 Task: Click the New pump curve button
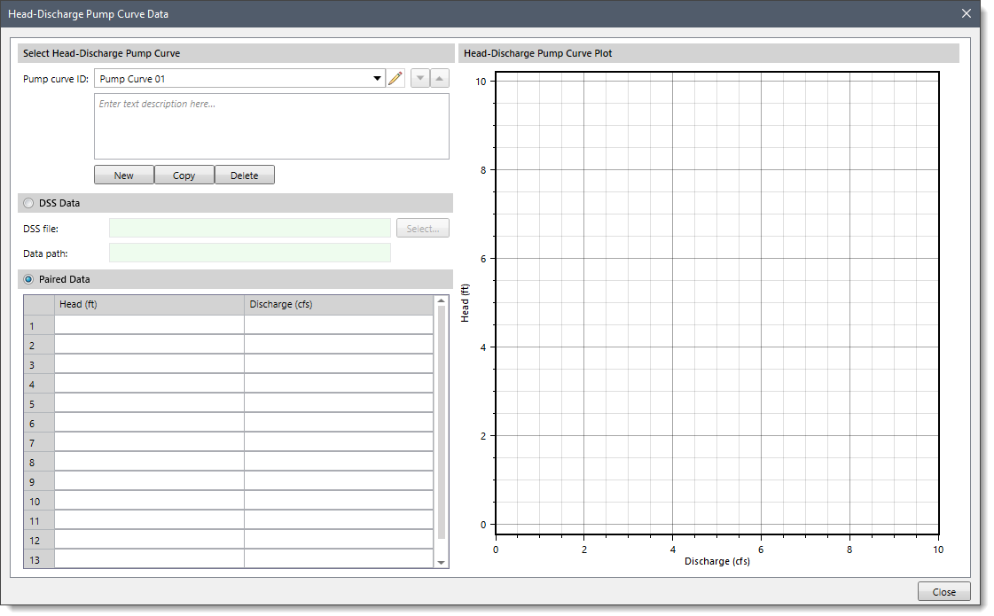pos(123,175)
